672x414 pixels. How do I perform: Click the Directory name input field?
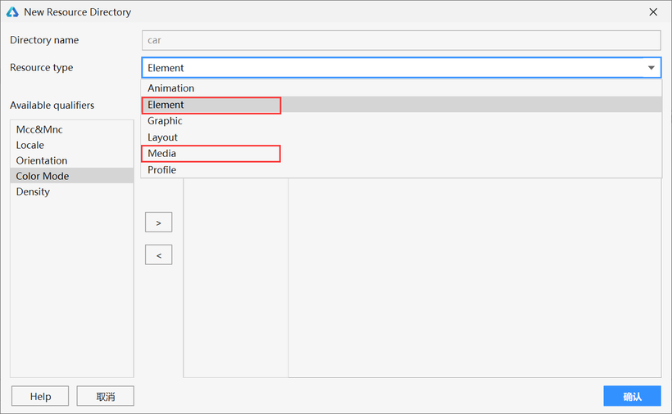pyautogui.click(x=401, y=40)
